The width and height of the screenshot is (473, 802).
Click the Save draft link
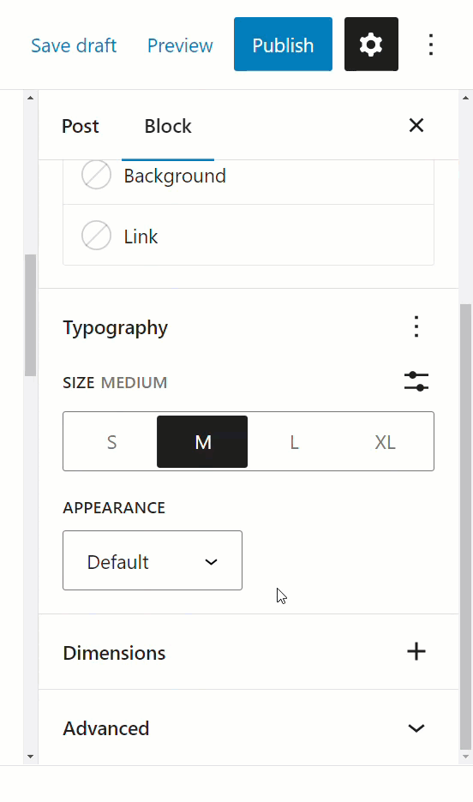[x=74, y=45]
